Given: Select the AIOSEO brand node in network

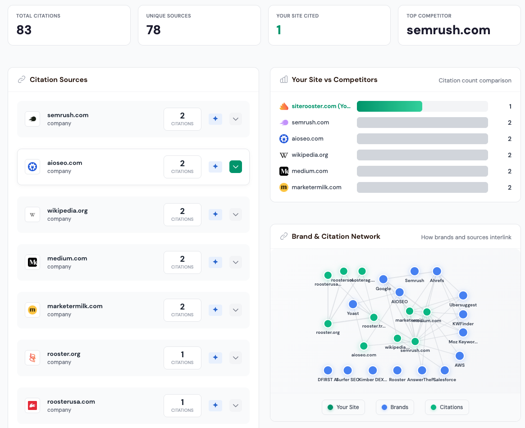Looking at the screenshot, I should coord(399,292).
